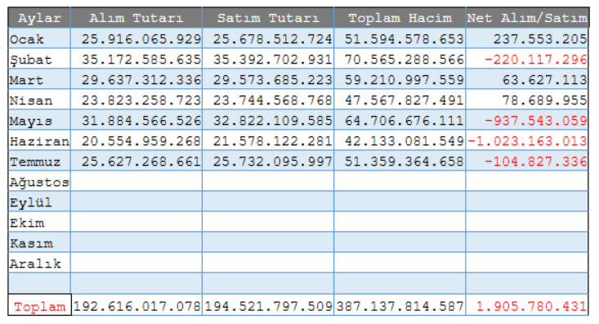Select the empty Aralık net cell
The height and width of the screenshot is (324, 599).
click(x=527, y=263)
